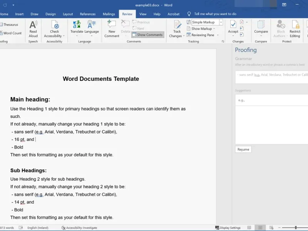Open the Reviewing Pane

[200, 35]
